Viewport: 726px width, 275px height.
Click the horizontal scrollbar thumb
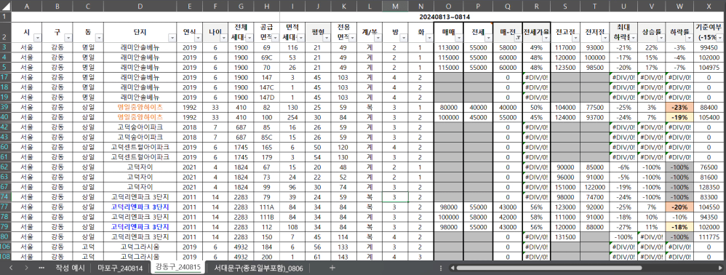pyautogui.click(x=549, y=268)
